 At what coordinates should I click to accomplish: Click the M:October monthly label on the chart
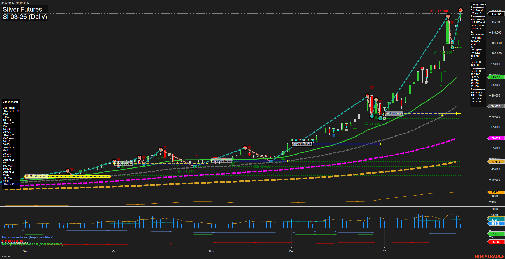click(x=124, y=163)
